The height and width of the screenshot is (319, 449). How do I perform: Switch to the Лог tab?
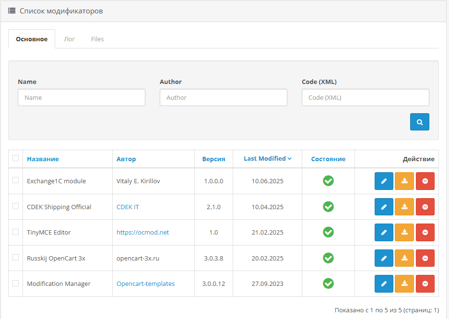tap(70, 39)
